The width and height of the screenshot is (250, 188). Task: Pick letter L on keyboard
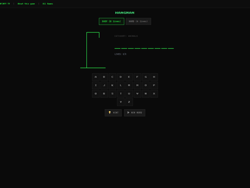point(121,85)
